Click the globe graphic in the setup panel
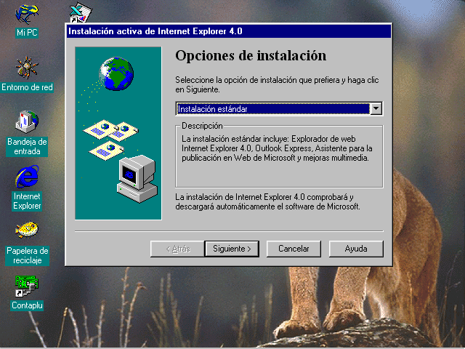The height and width of the screenshot is (349, 465). pyautogui.click(x=116, y=73)
